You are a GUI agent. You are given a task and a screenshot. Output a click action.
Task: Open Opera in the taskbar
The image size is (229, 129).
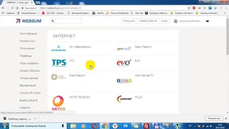94,126
